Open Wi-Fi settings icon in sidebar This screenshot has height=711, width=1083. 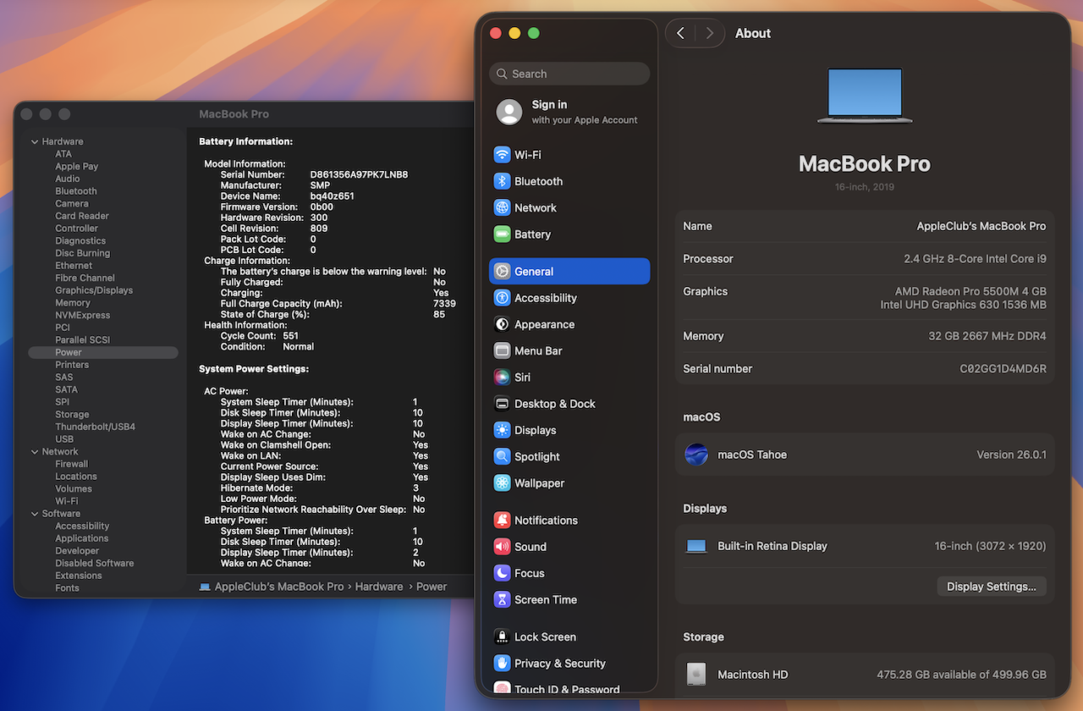(502, 155)
